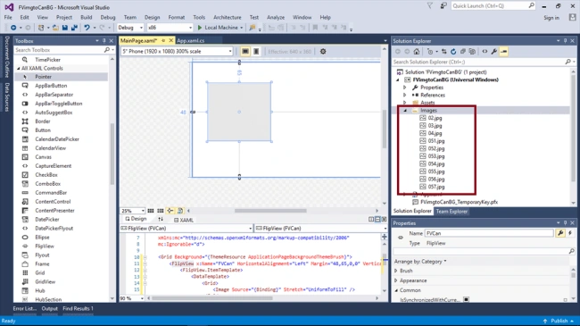Click Sign in link
This screenshot has height=326, width=580.
pos(551,18)
